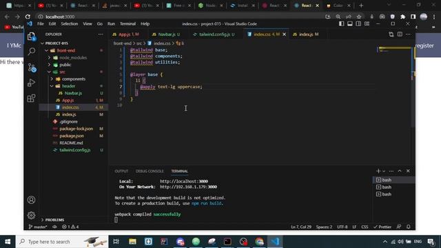Open the Manage gear icon
441x248 pixels.
[31, 215]
